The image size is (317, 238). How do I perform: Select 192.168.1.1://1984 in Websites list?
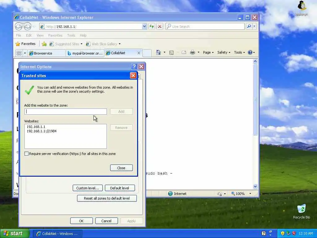coord(42,131)
